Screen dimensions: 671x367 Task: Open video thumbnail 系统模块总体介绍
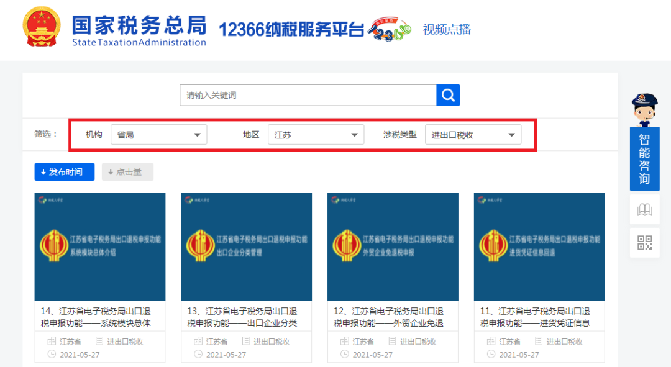(100, 247)
